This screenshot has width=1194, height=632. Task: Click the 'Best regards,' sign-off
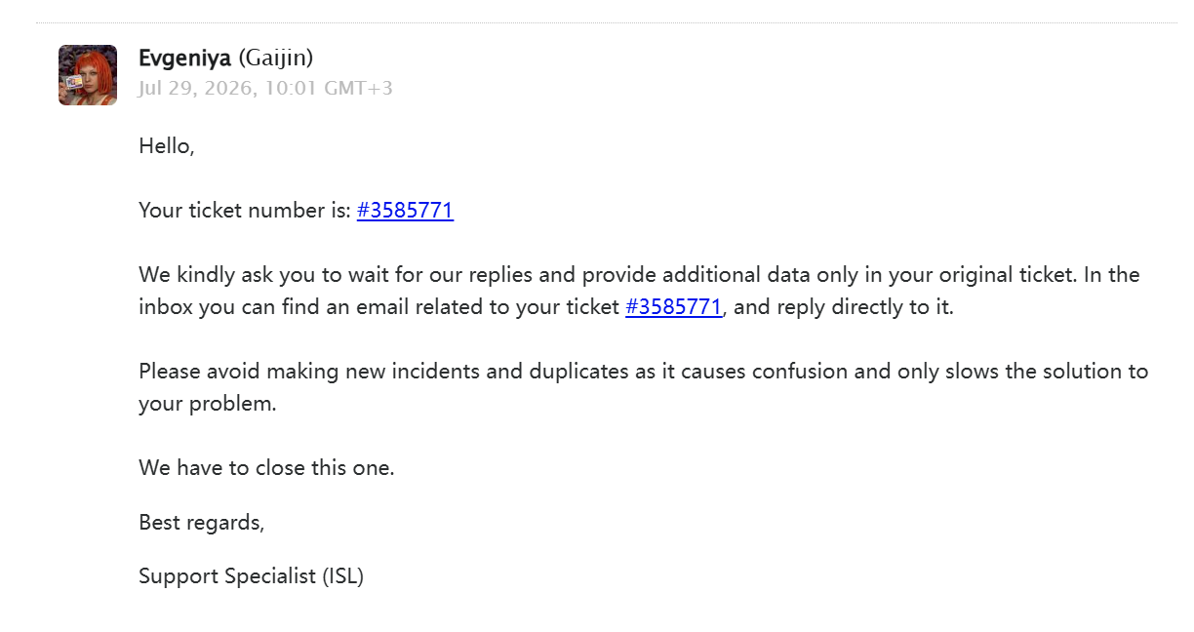click(x=202, y=523)
